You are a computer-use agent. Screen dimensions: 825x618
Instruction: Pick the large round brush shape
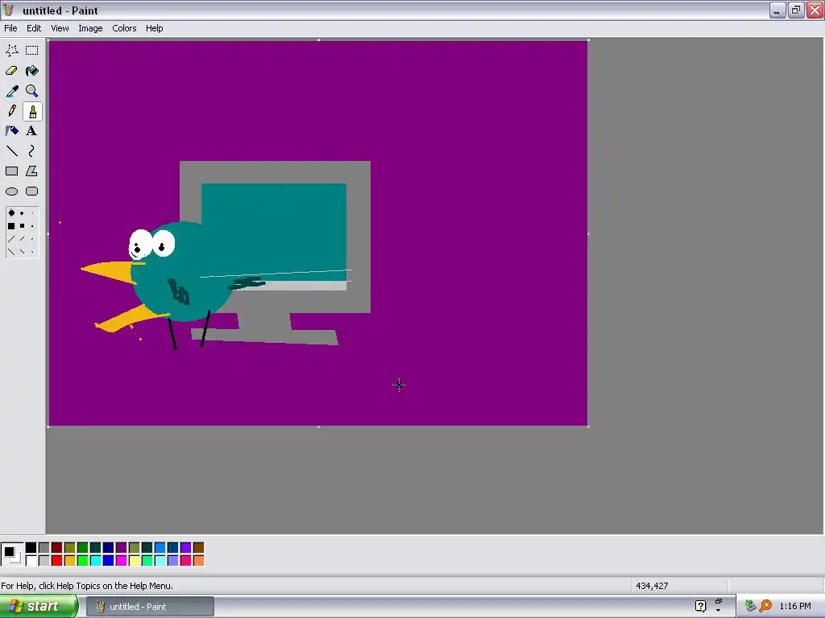[x=11, y=212]
